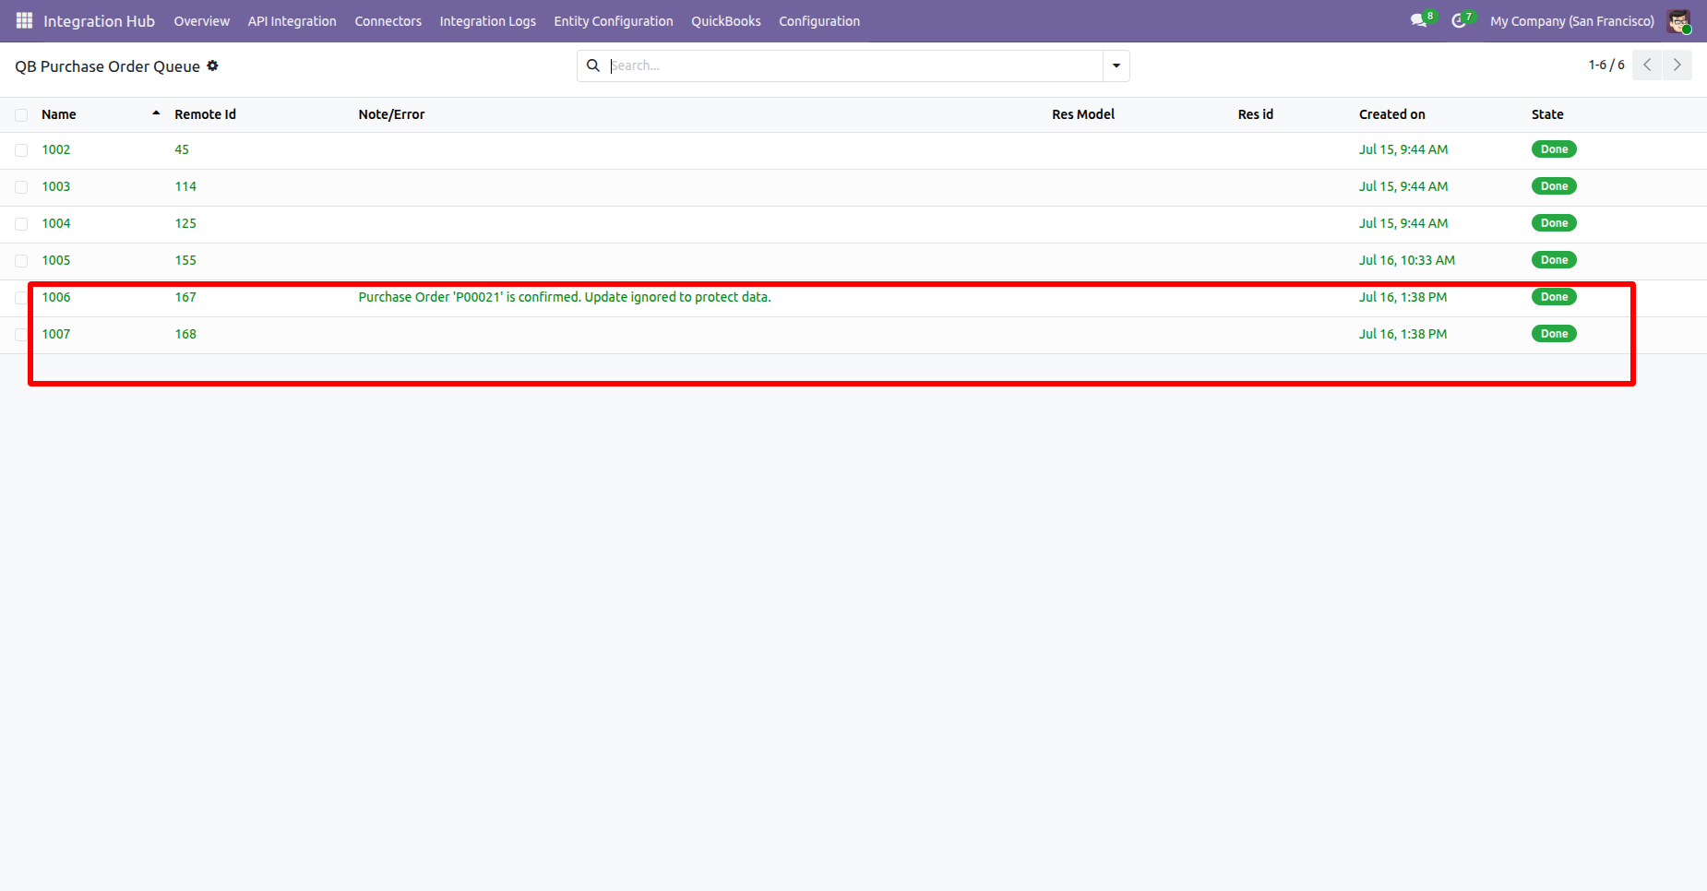Viewport: 1707px width, 891px height.
Task: Sort by the Created on column header
Action: tap(1391, 114)
